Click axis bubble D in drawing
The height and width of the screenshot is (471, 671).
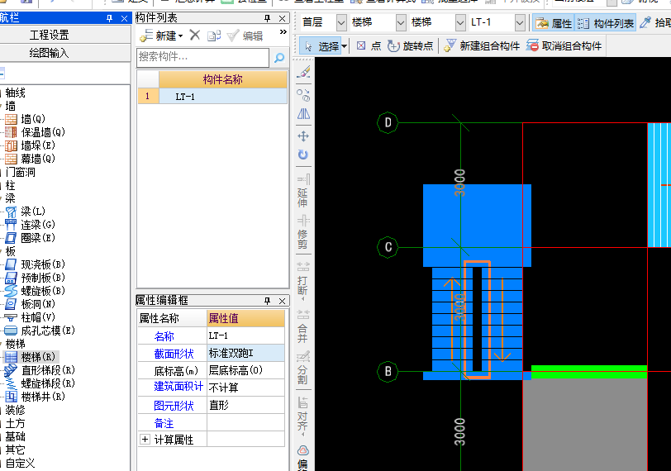pyautogui.click(x=388, y=123)
